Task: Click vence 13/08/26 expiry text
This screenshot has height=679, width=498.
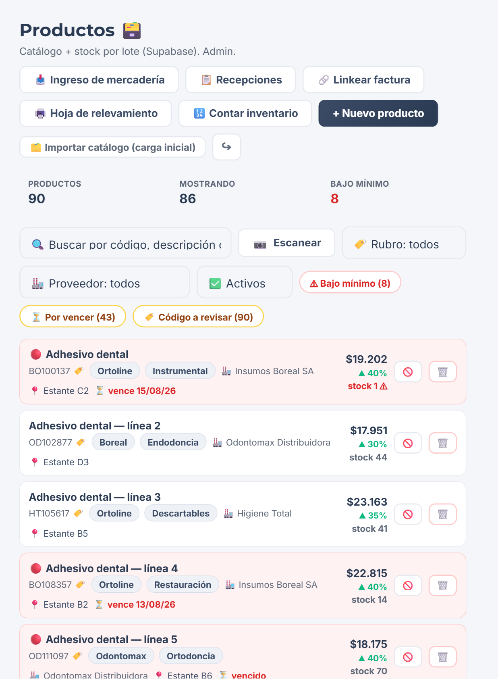Action: [141, 604]
